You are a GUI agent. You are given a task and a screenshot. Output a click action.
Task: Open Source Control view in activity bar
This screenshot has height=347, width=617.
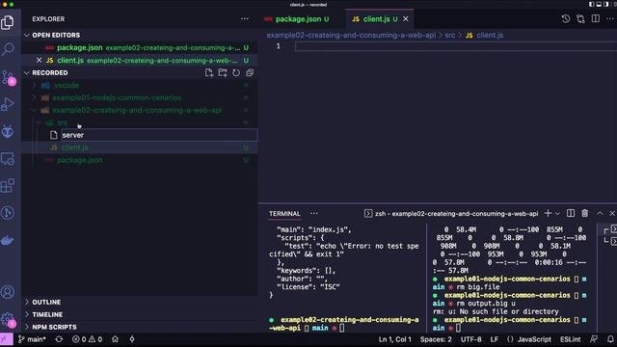8,77
